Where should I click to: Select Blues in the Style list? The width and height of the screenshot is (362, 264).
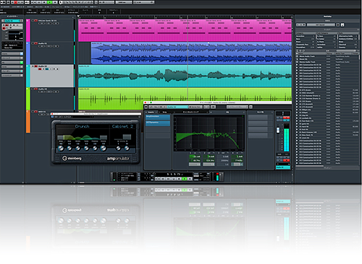[x=348, y=42]
